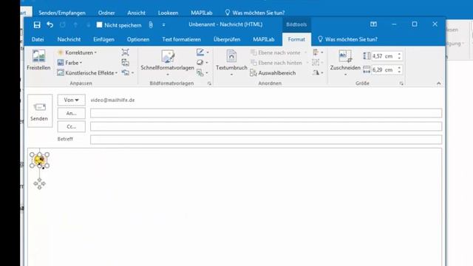Viewport: 473px width, 266px height.
Task: Open the Farbe dropdown
Action: [70, 63]
